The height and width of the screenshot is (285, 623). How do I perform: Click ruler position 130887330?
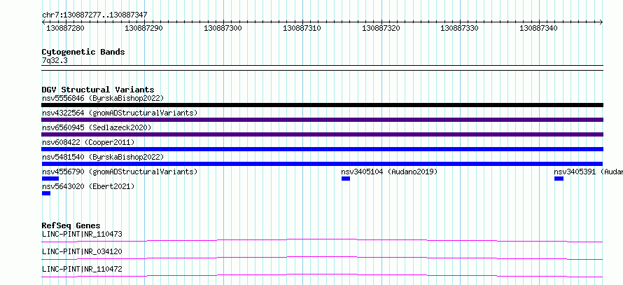(460, 28)
